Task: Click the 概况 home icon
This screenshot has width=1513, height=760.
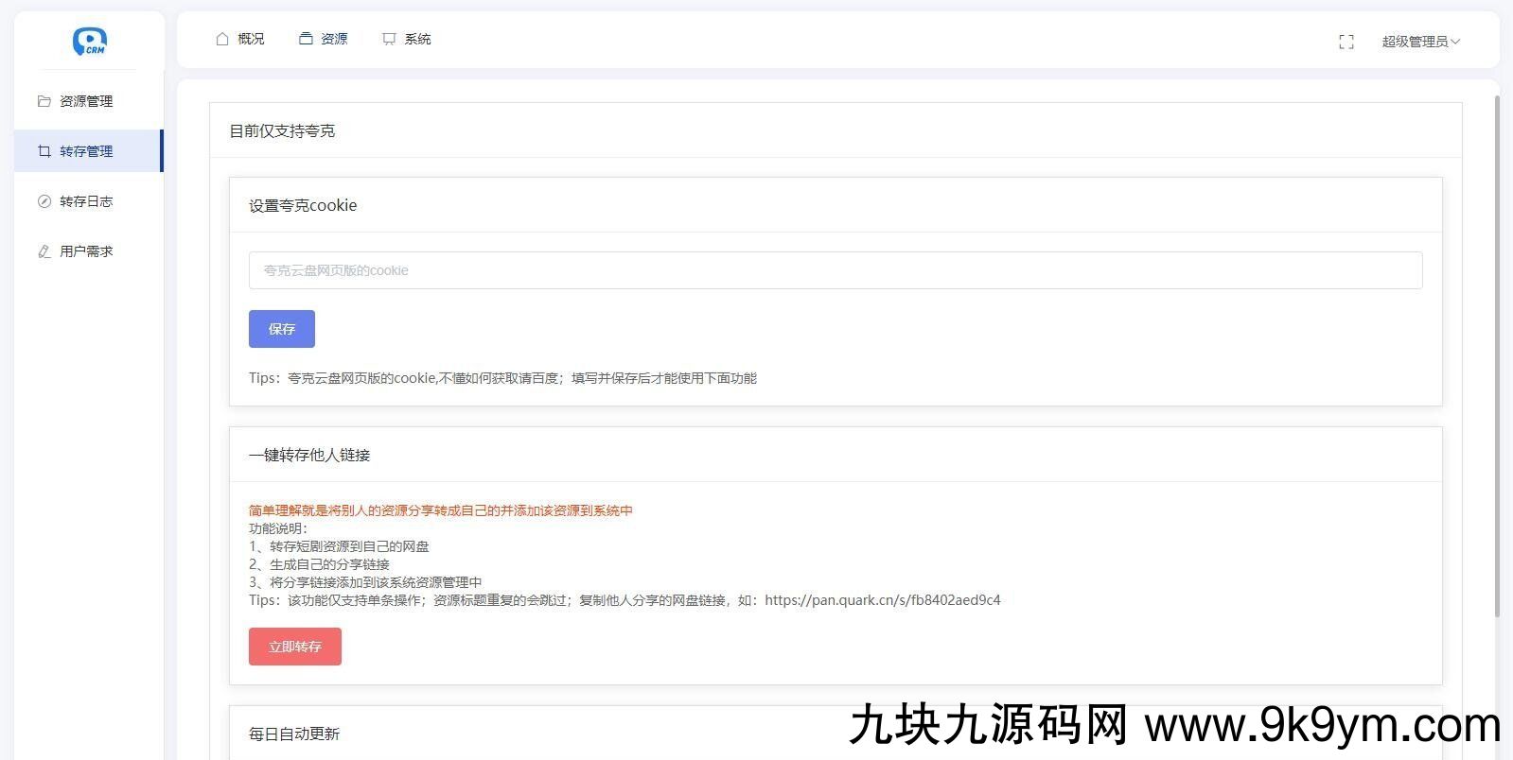Action: (222, 39)
